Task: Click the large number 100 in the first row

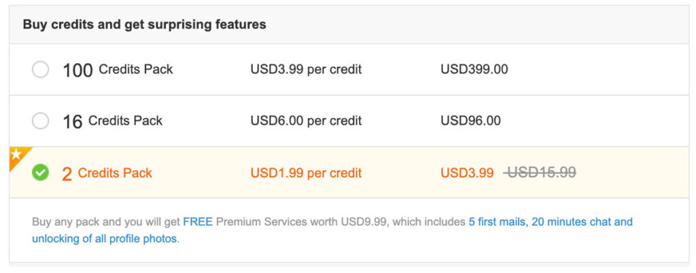Action: pos(77,70)
